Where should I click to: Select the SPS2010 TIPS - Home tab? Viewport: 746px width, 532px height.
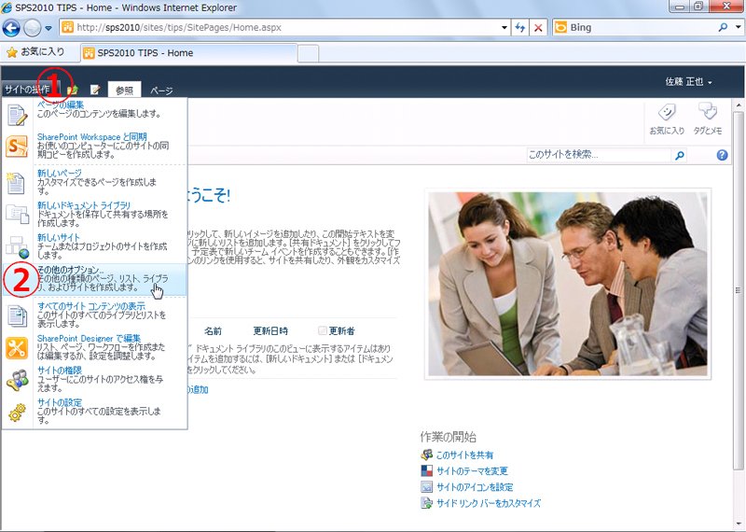point(189,53)
